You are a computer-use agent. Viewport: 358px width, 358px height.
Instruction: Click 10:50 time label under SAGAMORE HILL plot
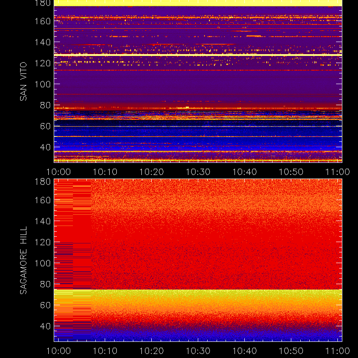(291, 351)
